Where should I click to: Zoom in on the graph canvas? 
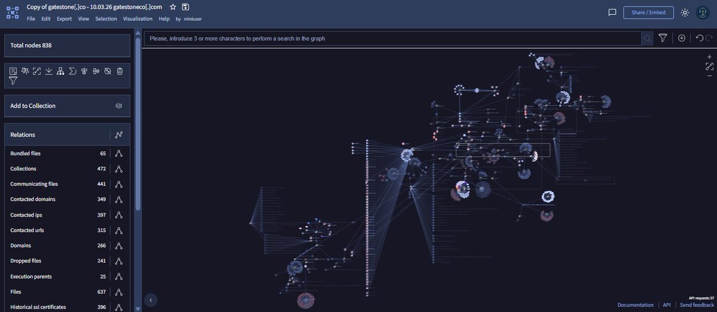(709, 57)
